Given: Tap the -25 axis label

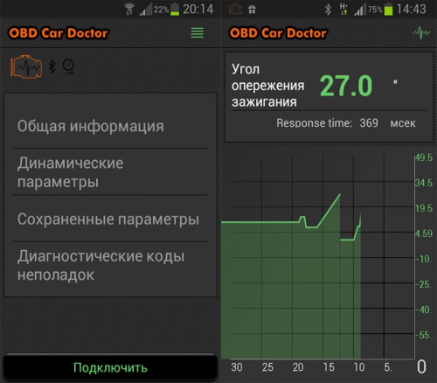Looking at the screenshot, I should (424, 284).
